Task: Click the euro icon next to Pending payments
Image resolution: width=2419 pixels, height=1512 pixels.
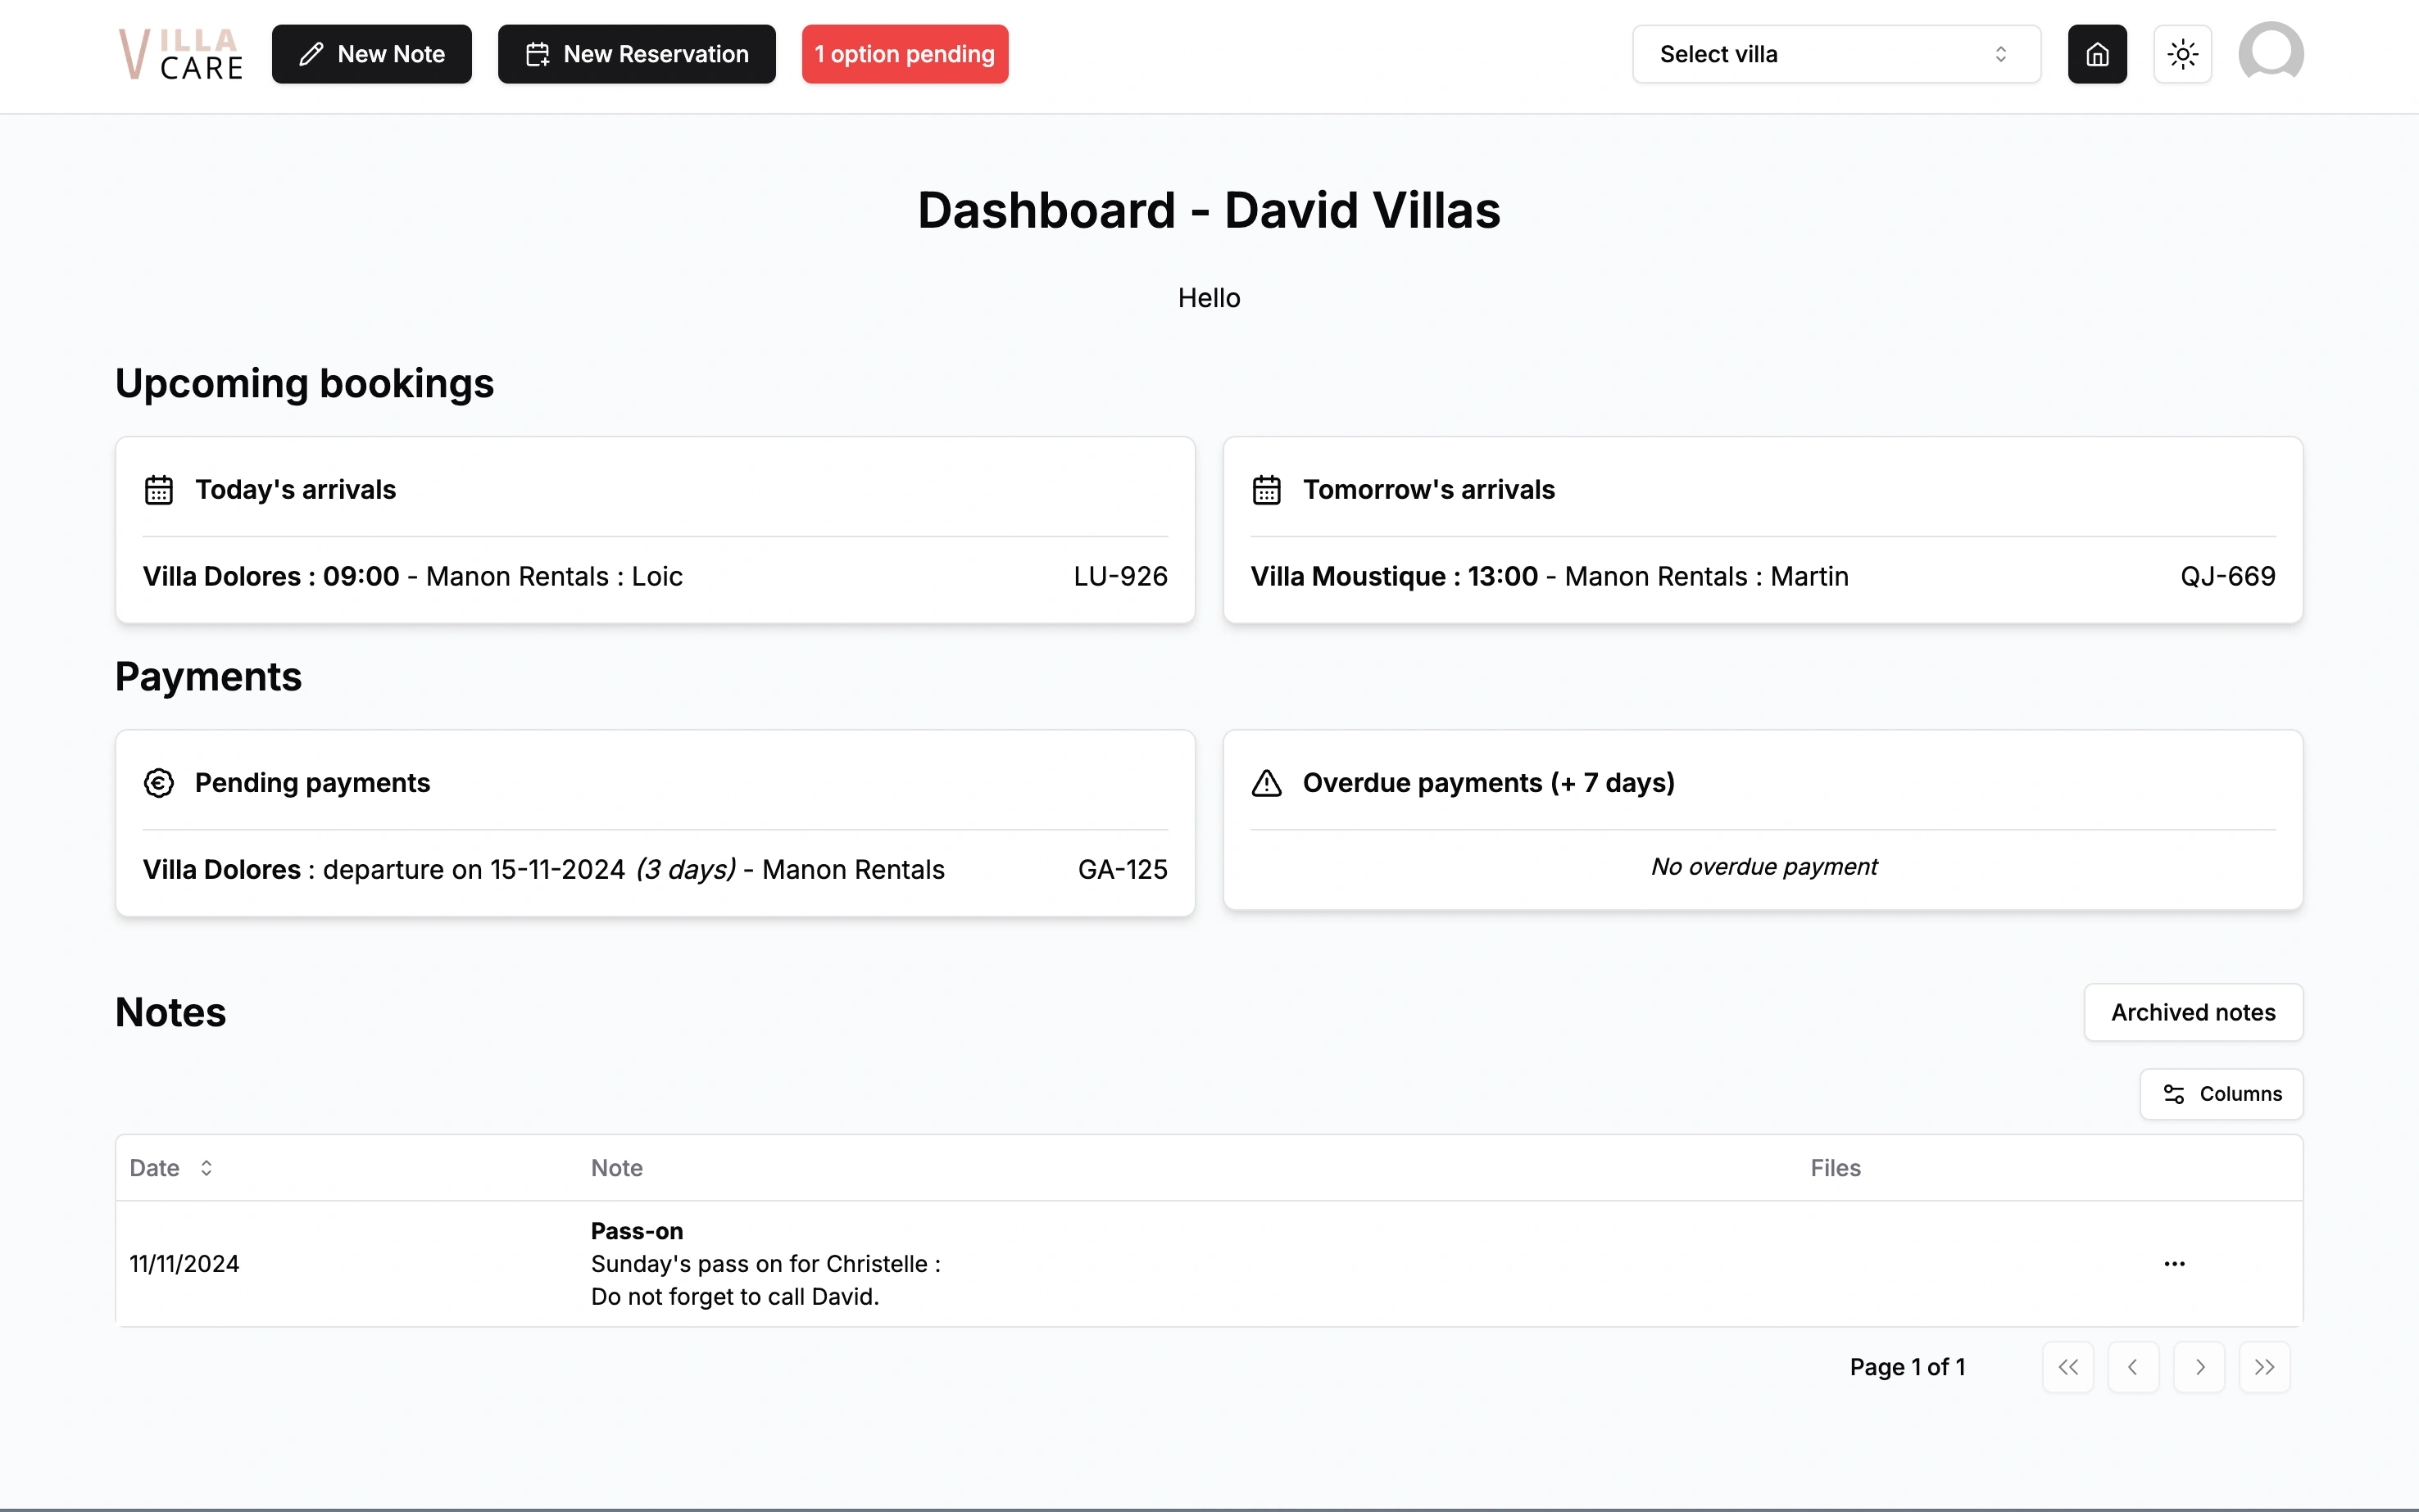Action: (x=158, y=782)
